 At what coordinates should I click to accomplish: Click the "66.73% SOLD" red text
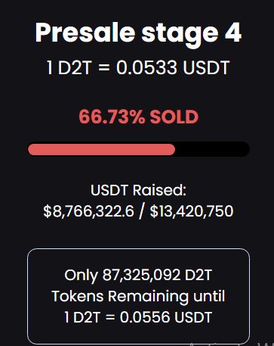pos(139,117)
